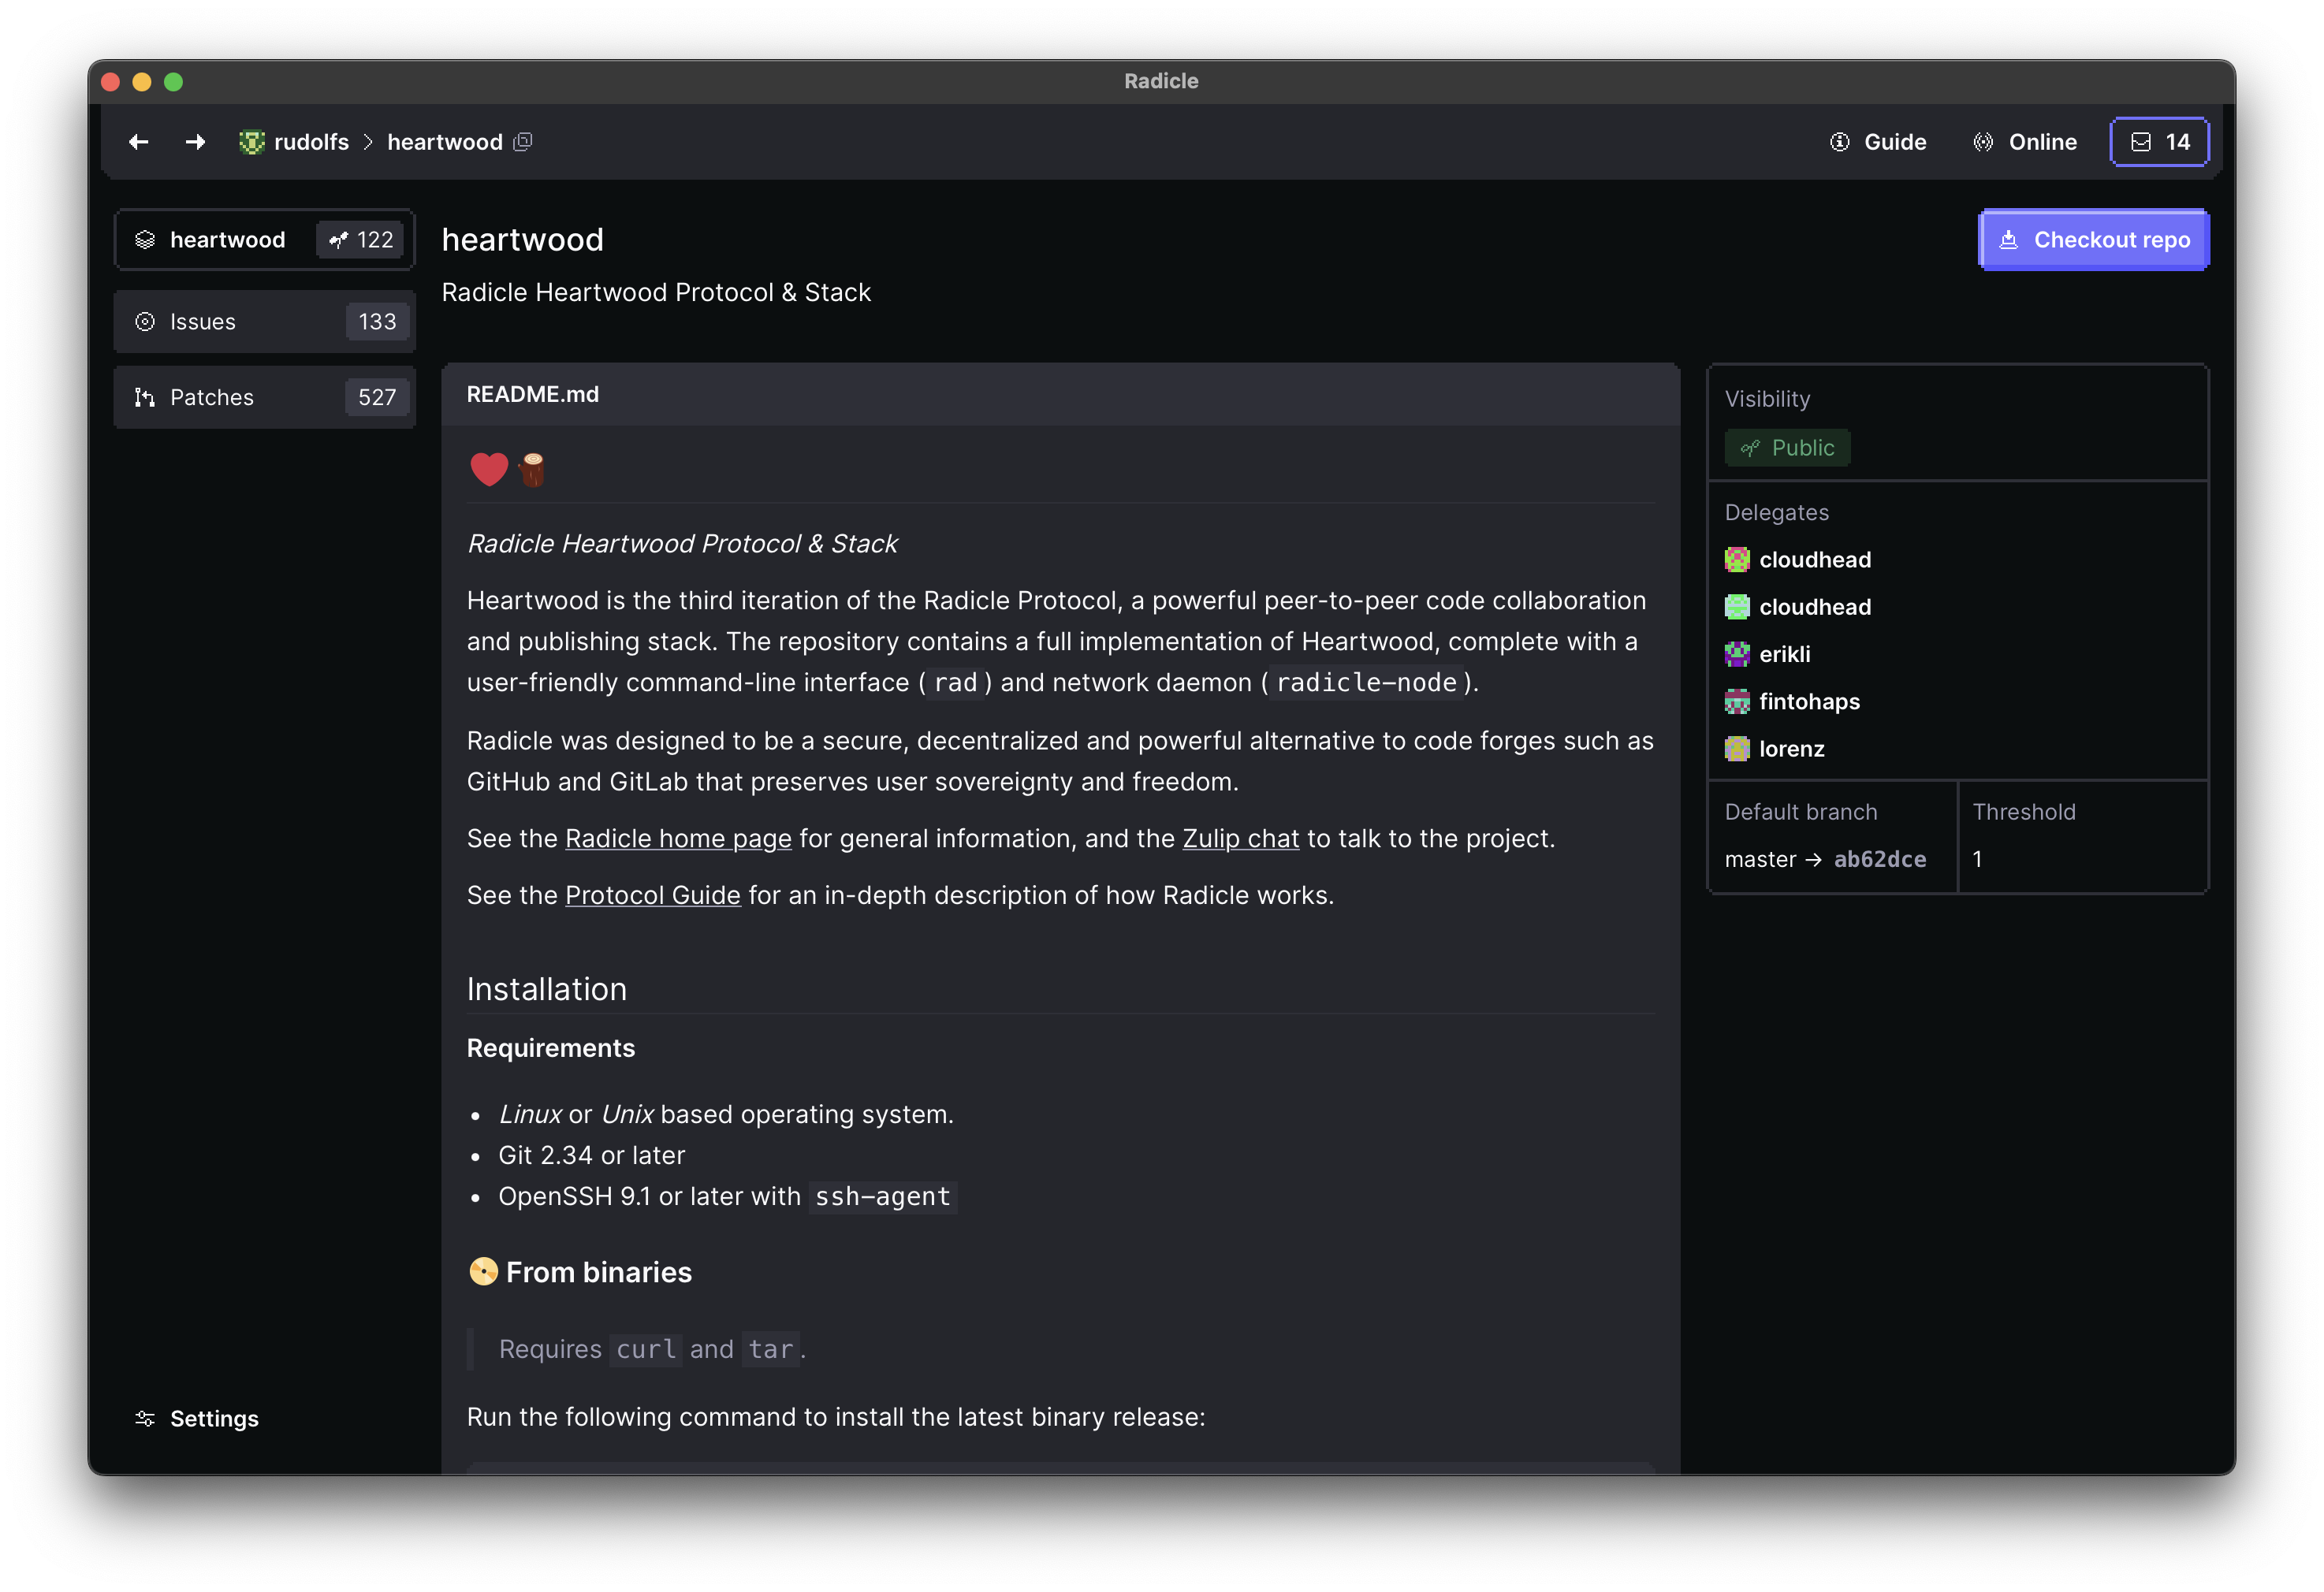Click lorenz's avatar icon

[1738, 749]
